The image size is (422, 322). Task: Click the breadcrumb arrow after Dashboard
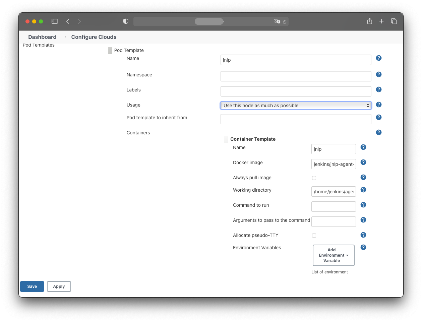click(x=65, y=37)
